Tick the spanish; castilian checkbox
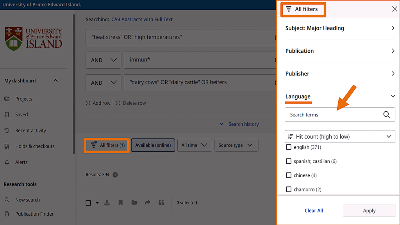Image resolution: width=400 pixels, height=225 pixels. (x=289, y=161)
